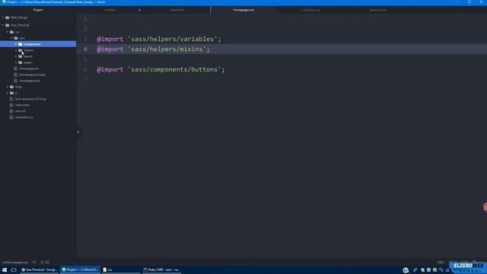Click line number 6 in gutter
Viewport: 487px width, 274px height.
[85, 69]
